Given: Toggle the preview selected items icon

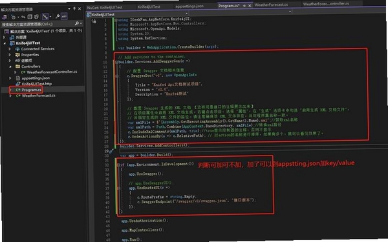Looking at the screenshot, I should (64, 17).
